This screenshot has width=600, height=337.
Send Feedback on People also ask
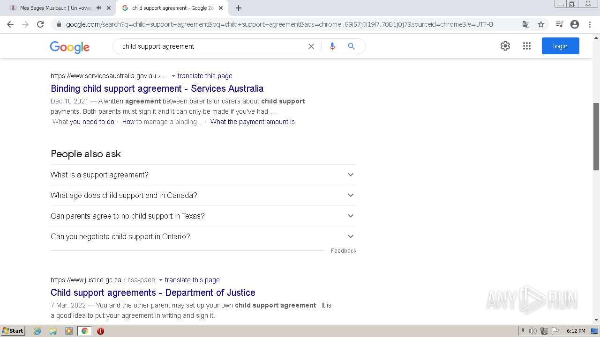tap(344, 251)
